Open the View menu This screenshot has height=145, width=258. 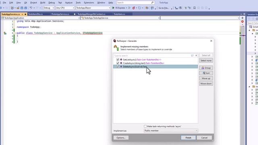coord(19,3)
